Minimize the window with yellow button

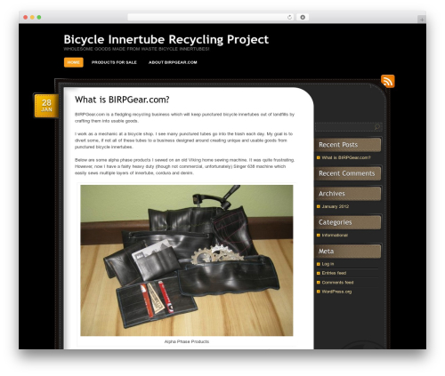click(32, 17)
